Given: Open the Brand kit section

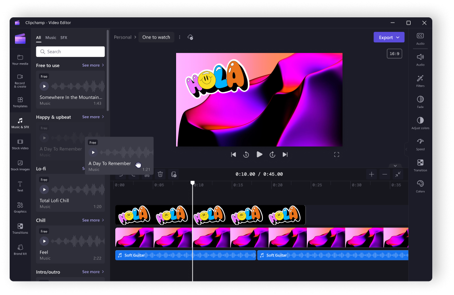Looking at the screenshot, I should tap(20, 250).
